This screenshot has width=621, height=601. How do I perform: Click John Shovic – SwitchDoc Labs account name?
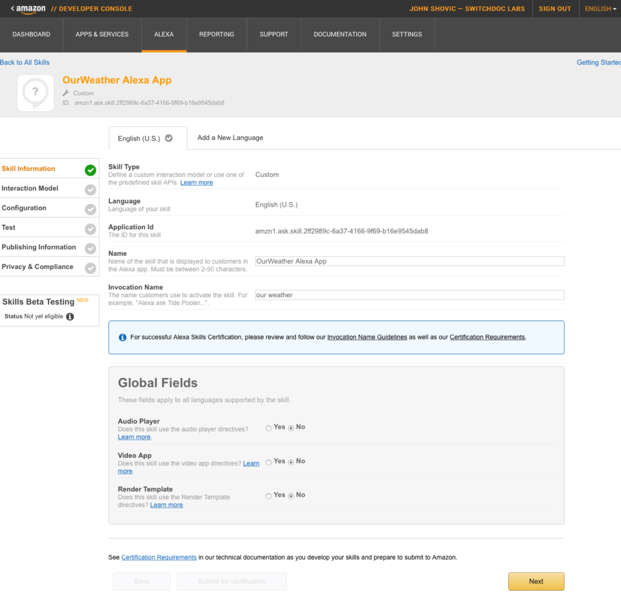click(467, 8)
